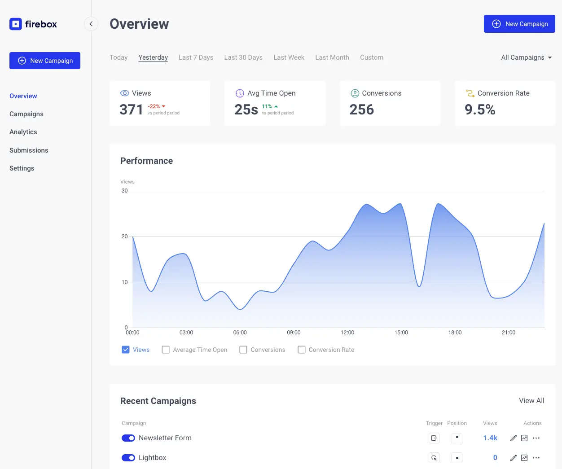The height and width of the screenshot is (469, 562).
Task: Click the Performance heading
Action: click(146, 161)
